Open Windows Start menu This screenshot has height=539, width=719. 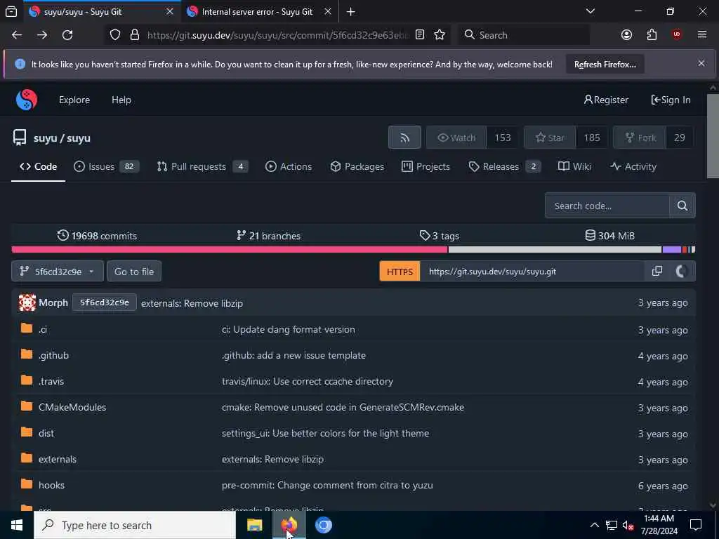pos(17,525)
